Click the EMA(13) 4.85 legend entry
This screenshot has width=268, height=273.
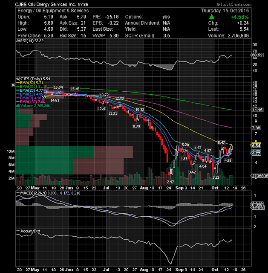tap(32, 94)
